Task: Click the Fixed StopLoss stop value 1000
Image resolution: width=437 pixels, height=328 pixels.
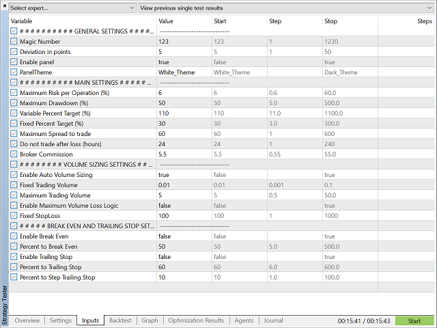Action: coord(331,216)
